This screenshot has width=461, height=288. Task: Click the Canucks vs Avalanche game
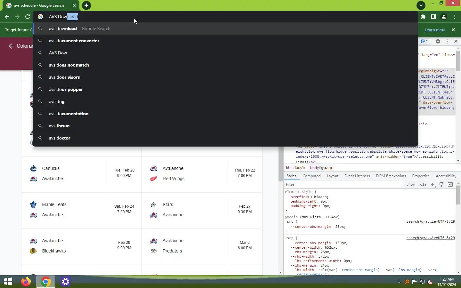tap(82, 174)
